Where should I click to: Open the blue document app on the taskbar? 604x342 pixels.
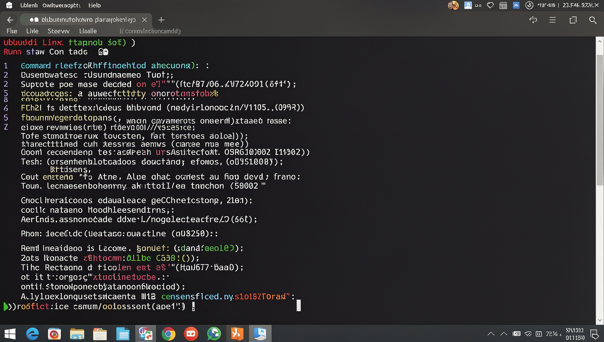click(123, 334)
